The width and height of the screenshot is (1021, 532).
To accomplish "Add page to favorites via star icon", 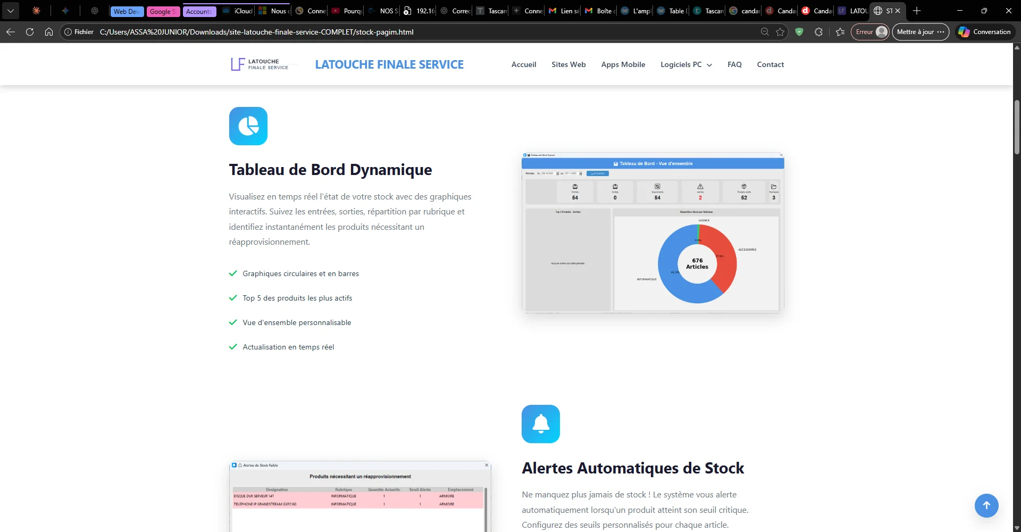I will (x=781, y=32).
